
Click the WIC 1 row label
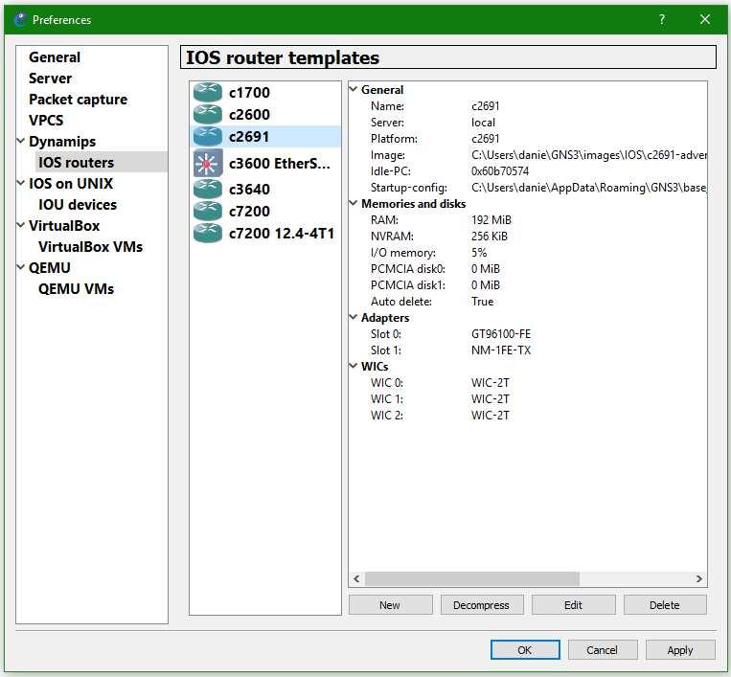coord(386,399)
